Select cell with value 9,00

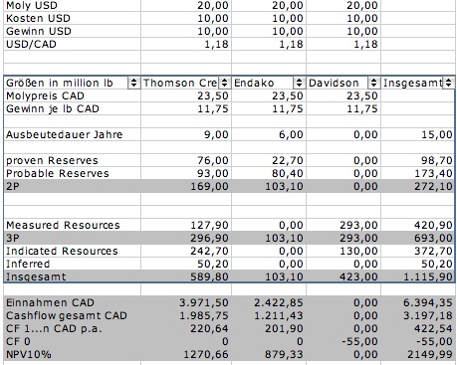click(186, 134)
